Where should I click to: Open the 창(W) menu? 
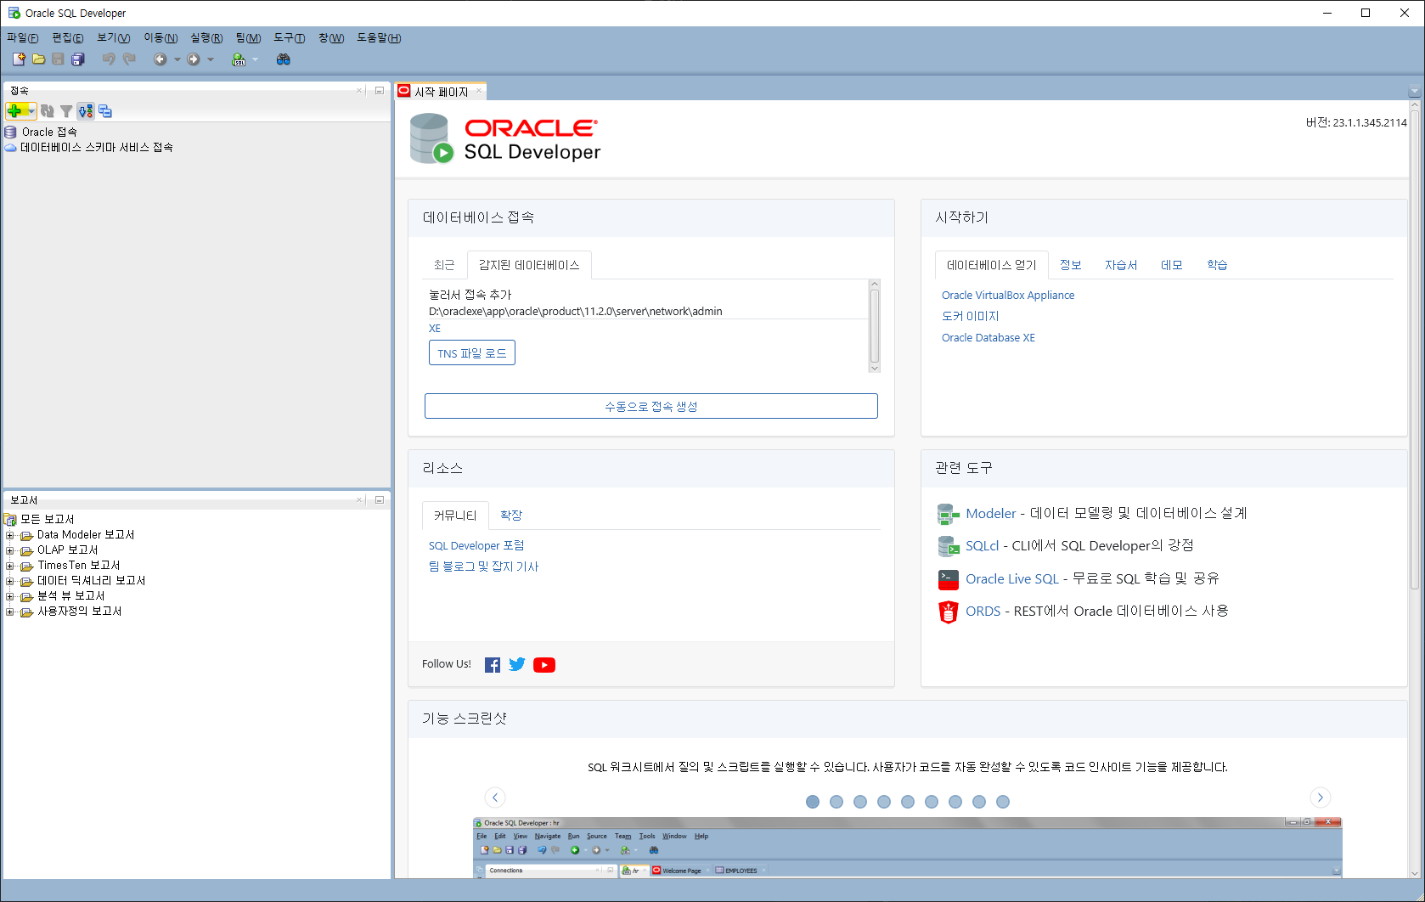[x=331, y=38]
